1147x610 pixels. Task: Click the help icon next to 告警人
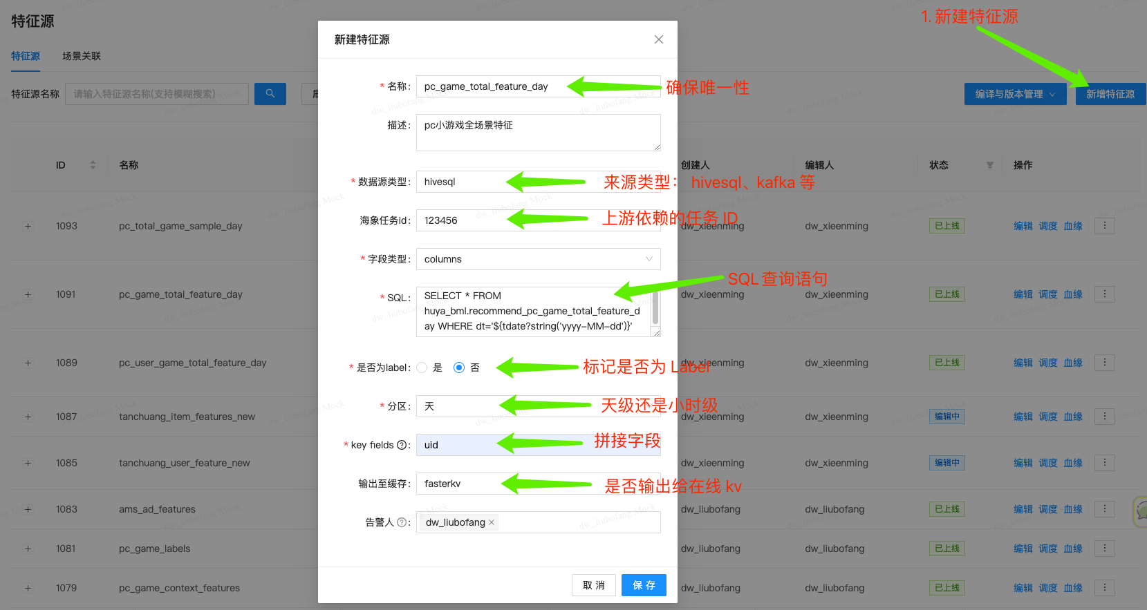[402, 522]
